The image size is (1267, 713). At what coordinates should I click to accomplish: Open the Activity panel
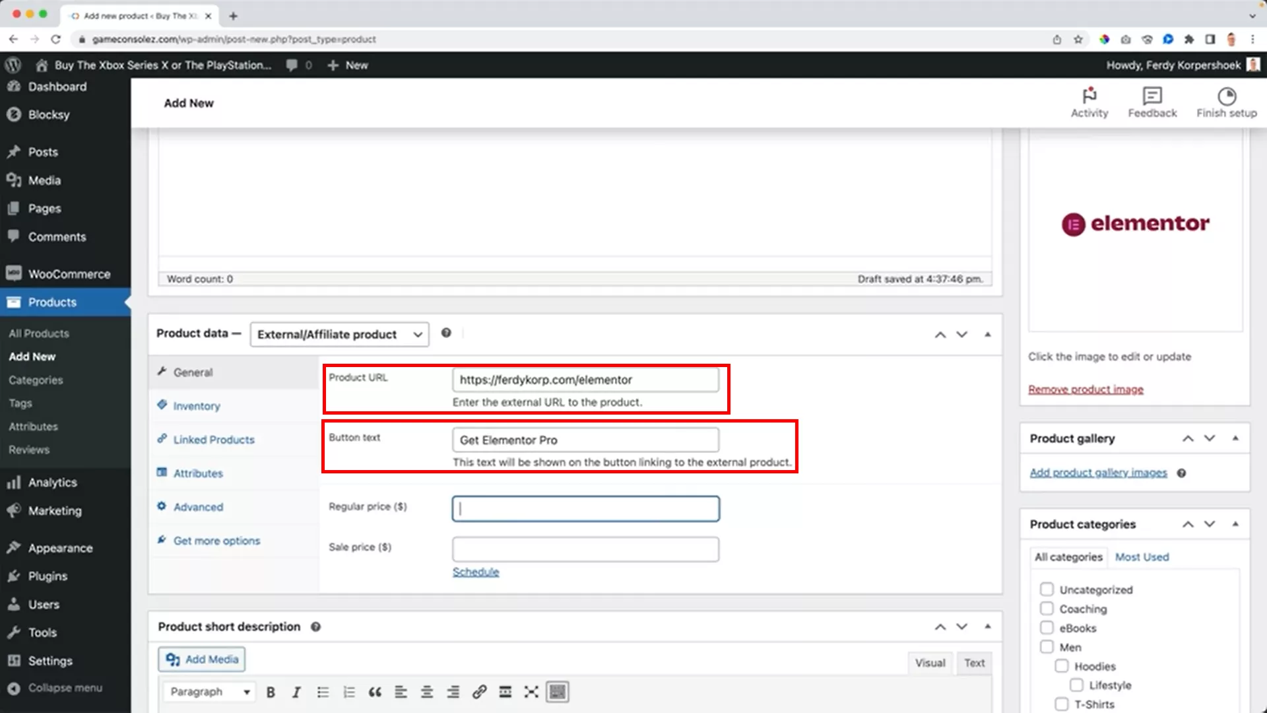tap(1089, 102)
